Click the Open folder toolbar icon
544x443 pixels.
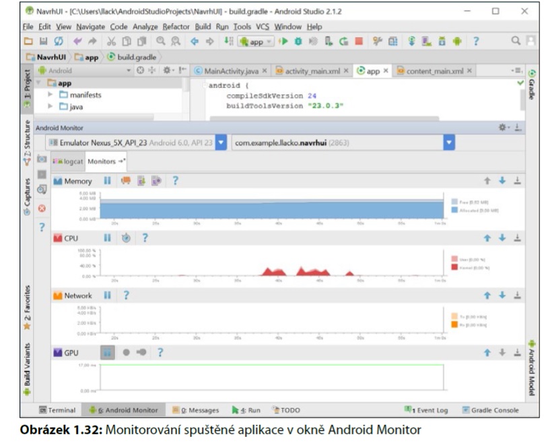28,41
